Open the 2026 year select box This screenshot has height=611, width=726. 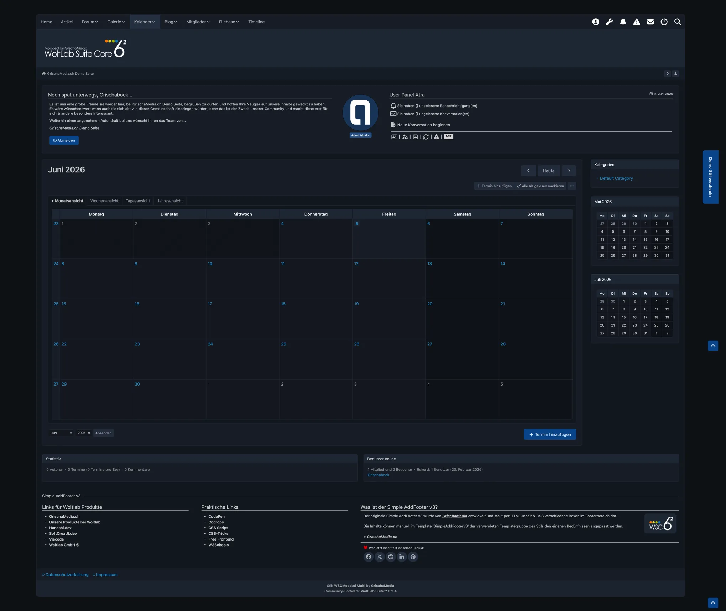pos(84,433)
